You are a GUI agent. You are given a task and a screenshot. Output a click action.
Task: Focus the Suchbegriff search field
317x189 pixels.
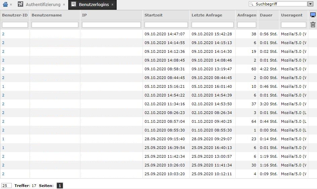278,4
